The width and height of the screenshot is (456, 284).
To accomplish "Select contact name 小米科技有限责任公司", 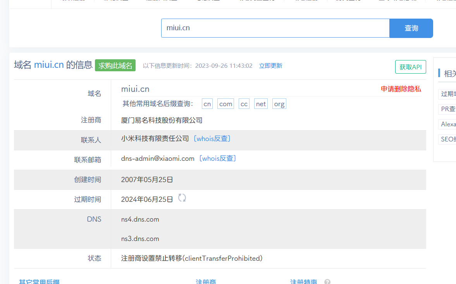I will (155, 139).
